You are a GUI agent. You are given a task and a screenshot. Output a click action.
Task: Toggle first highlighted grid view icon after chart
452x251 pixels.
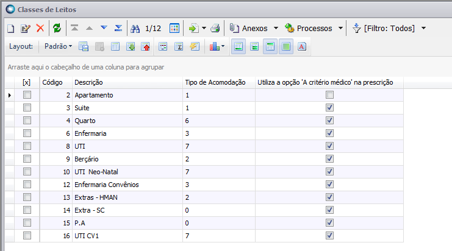pyautogui.click(x=239, y=46)
